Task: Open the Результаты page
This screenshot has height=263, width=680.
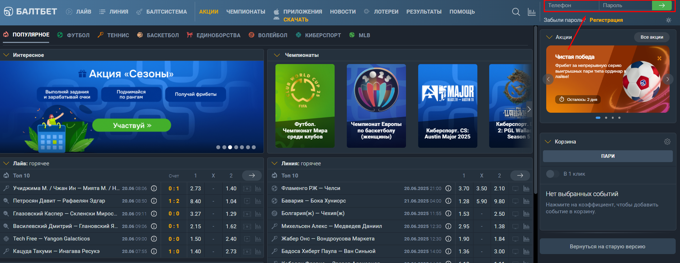Action: pos(424,12)
